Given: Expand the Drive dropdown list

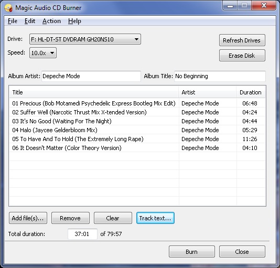Looking at the screenshot, I should (85, 39).
